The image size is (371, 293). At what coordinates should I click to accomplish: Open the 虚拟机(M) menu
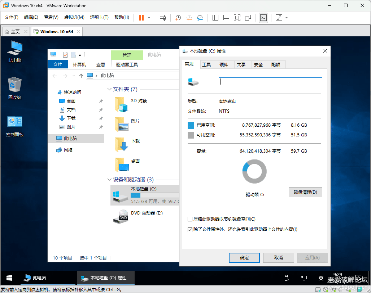[74, 17]
